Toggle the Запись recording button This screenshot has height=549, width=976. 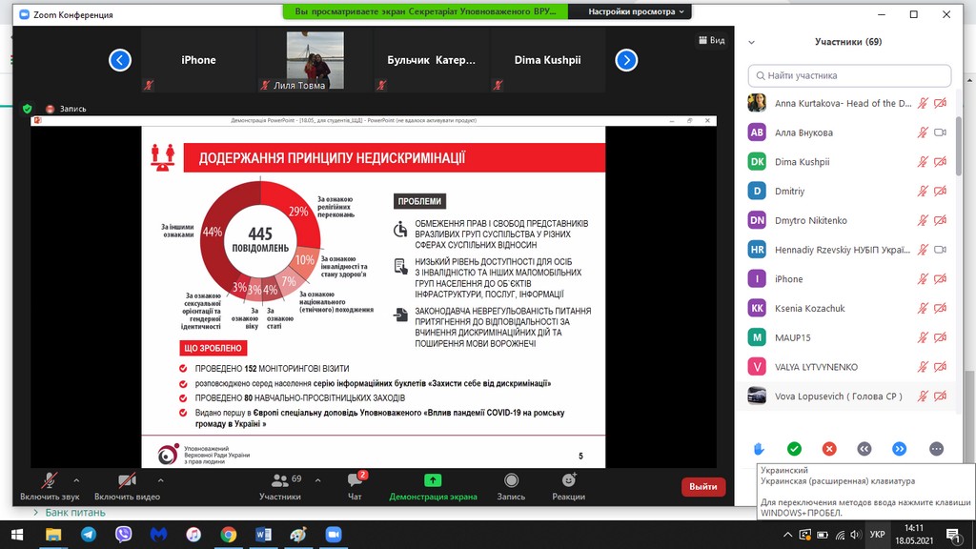point(511,485)
